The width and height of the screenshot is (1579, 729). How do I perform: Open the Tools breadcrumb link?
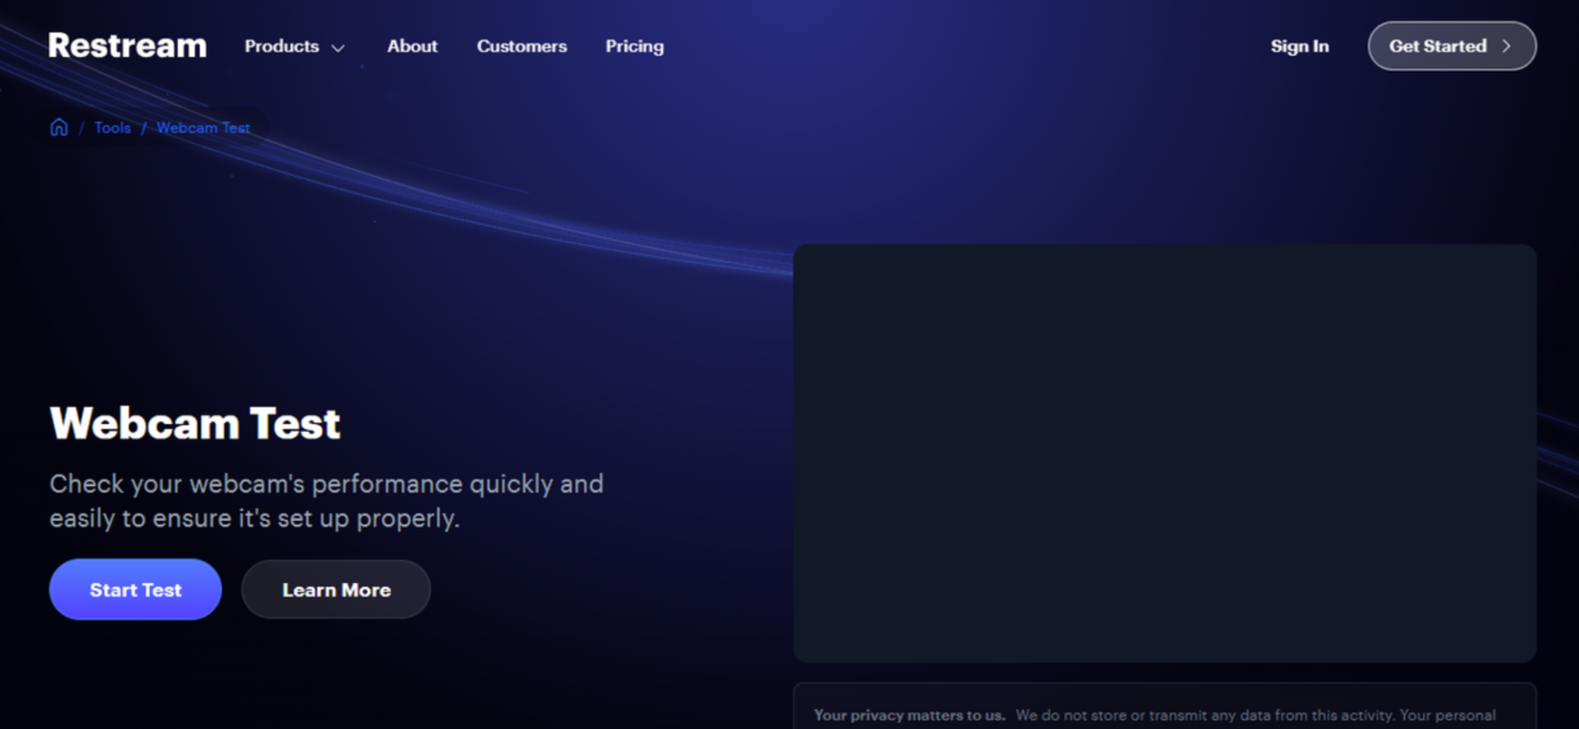click(x=113, y=128)
